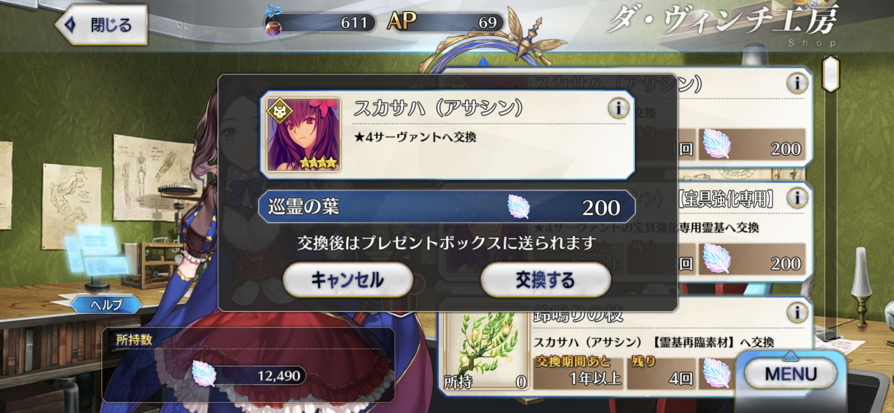Click 200 leaf price on 宝具強化専用 item
The width and height of the screenshot is (894, 413).
click(x=752, y=259)
